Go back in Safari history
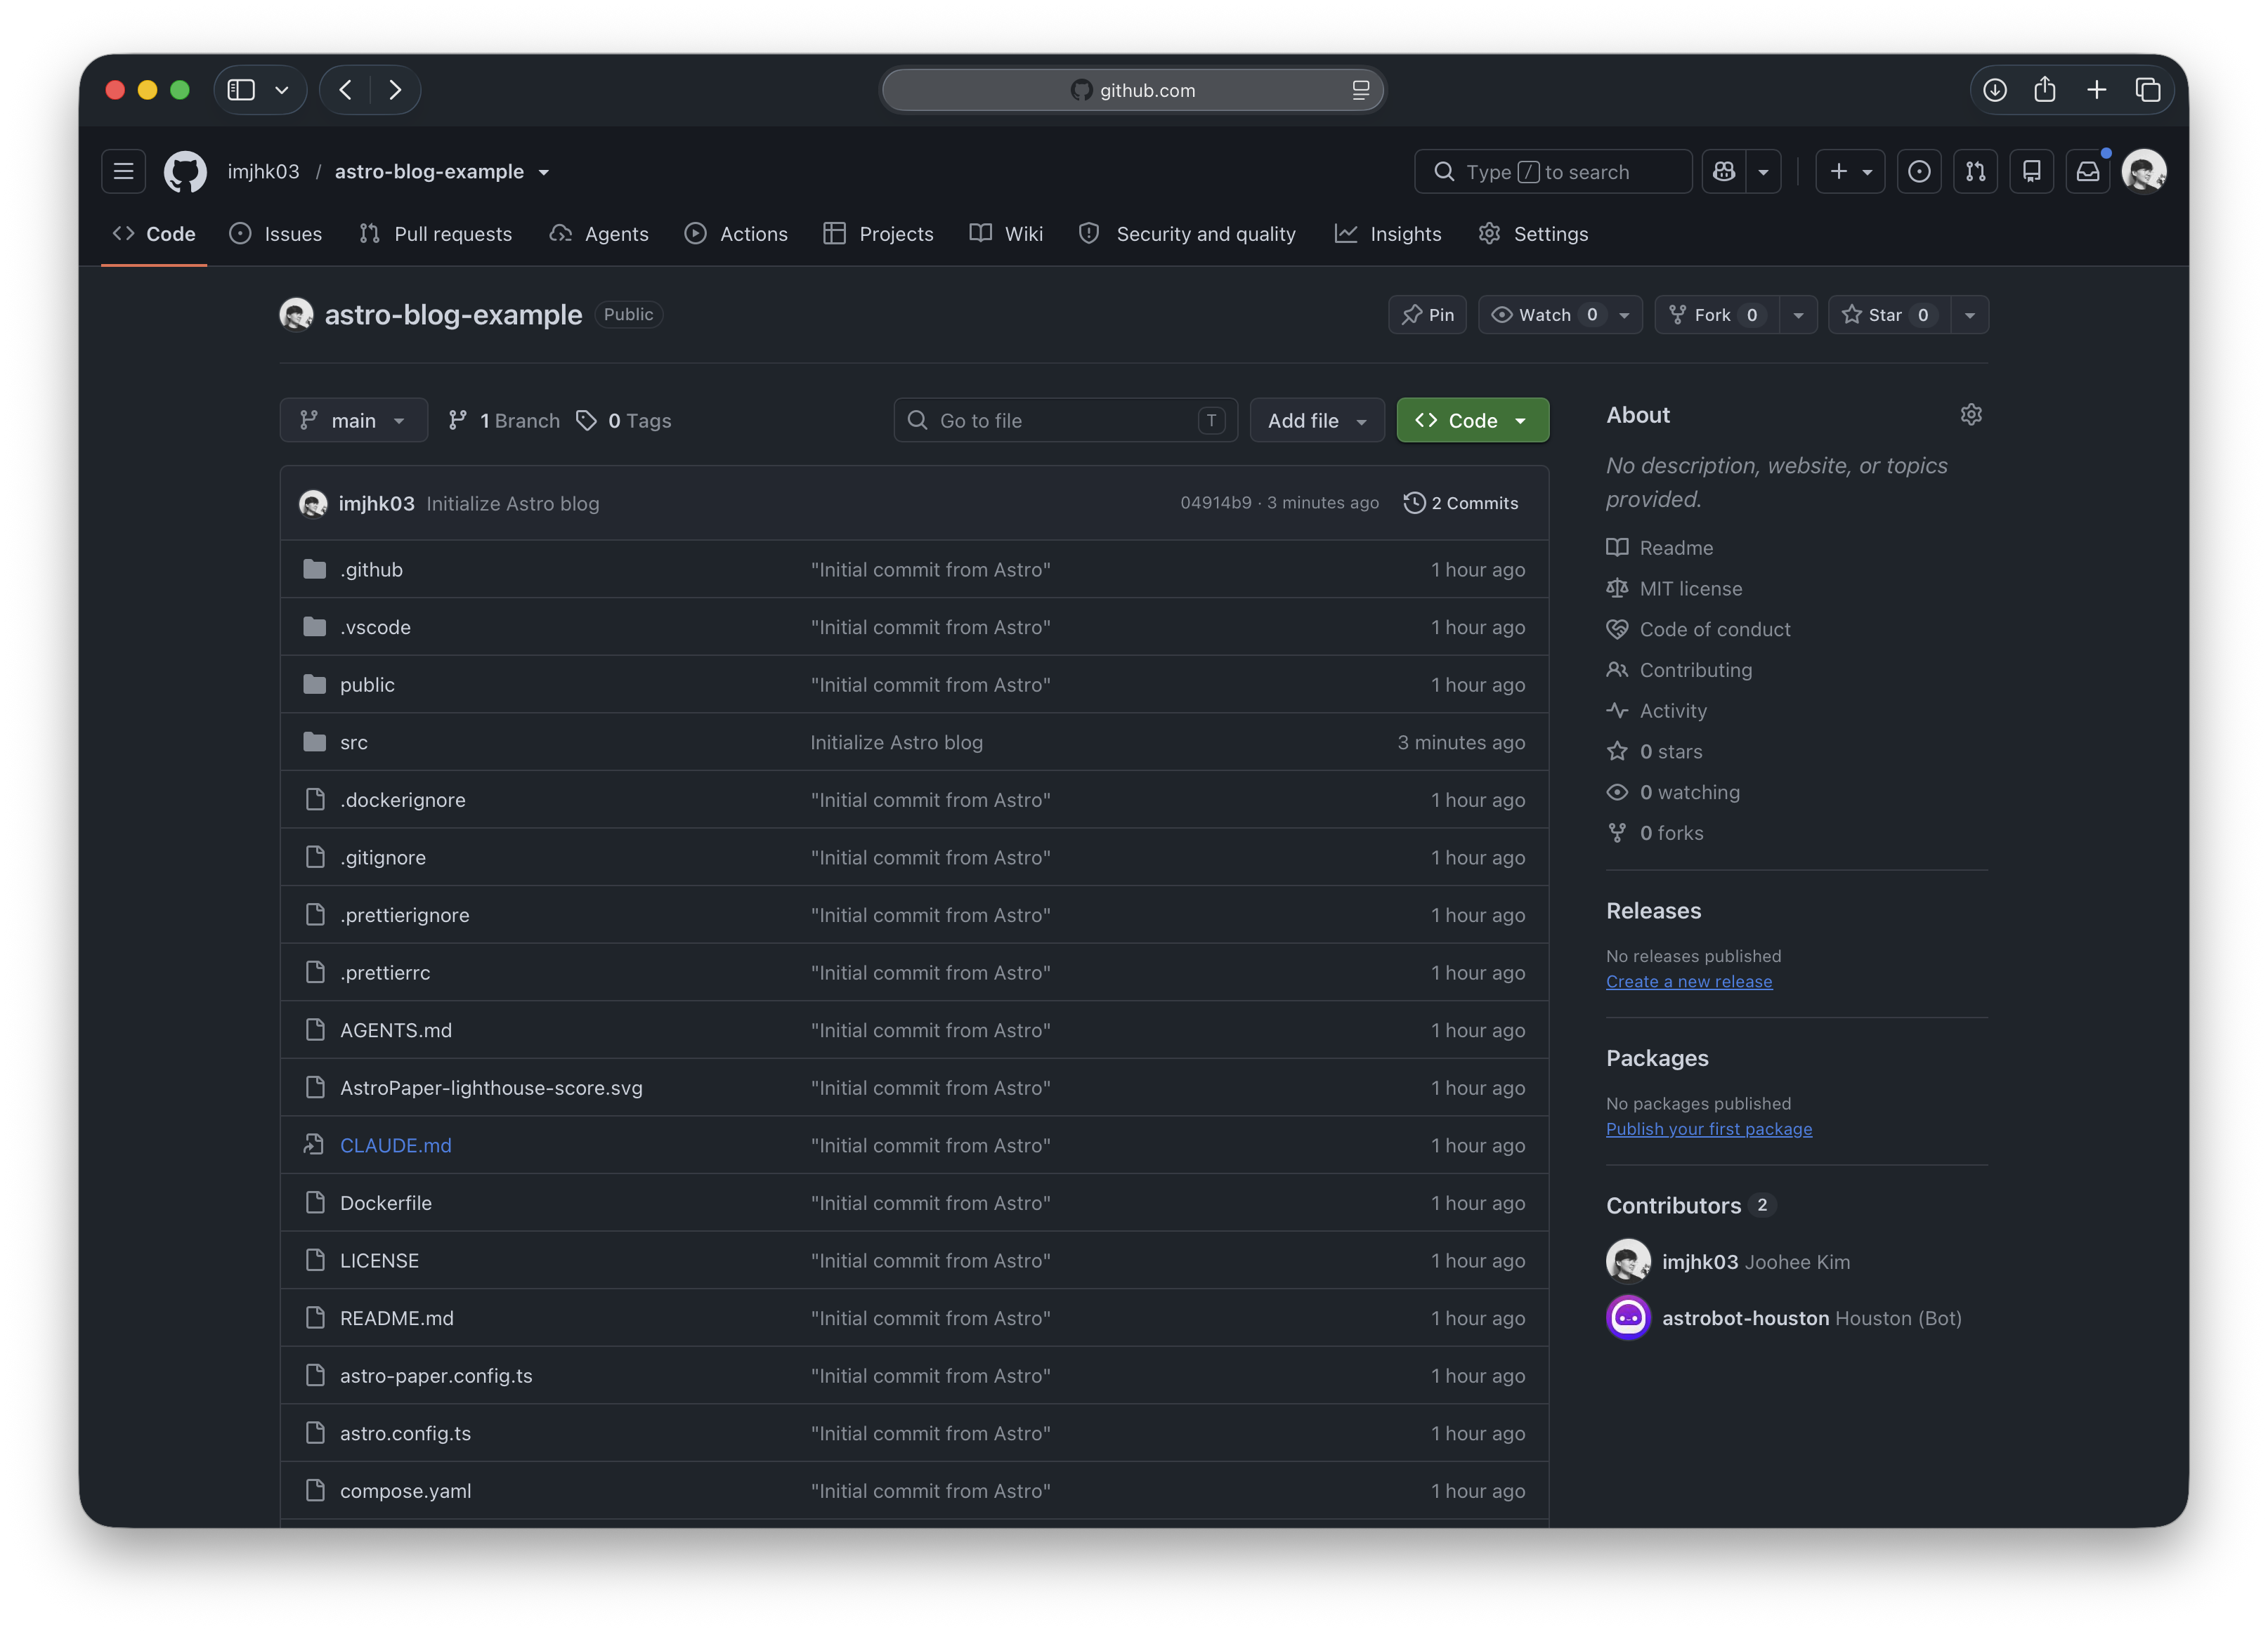2268x1632 pixels. [x=345, y=90]
